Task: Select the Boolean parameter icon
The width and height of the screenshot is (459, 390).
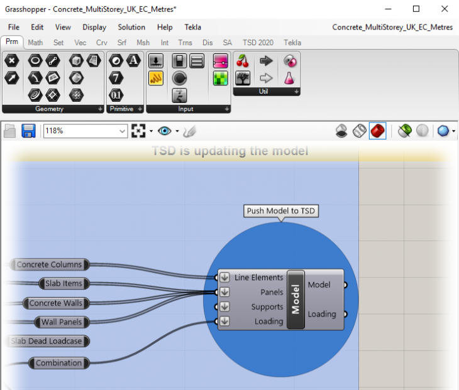Action: pyautogui.click(x=116, y=61)
